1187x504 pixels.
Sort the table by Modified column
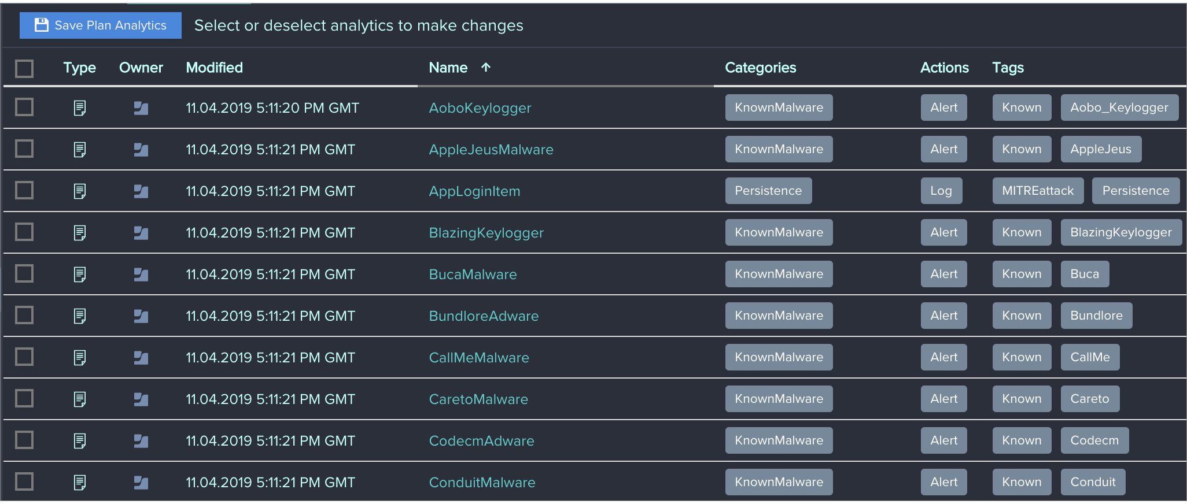tap(214, 68)
